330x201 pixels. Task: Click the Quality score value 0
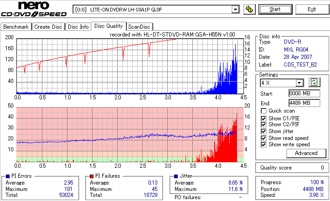point(322,168)
